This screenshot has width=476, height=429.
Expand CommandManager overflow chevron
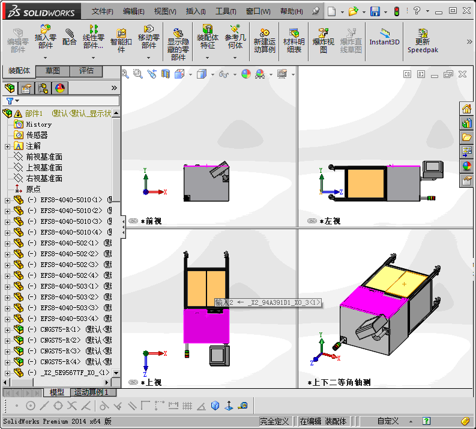(469, 41)
